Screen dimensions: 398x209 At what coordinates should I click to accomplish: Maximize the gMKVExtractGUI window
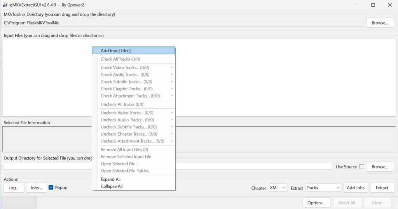[373, 5]
